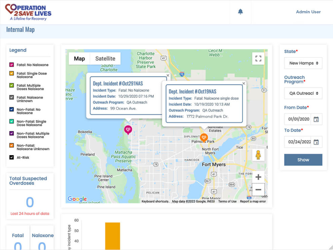333x250 pixels.
Task: Click the orange incident marker near Palmona Park
Action: point(203,137)
